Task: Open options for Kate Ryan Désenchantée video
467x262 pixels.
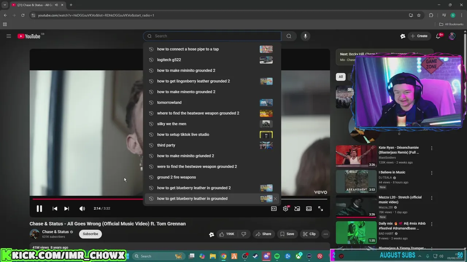Action: (432, 148)
